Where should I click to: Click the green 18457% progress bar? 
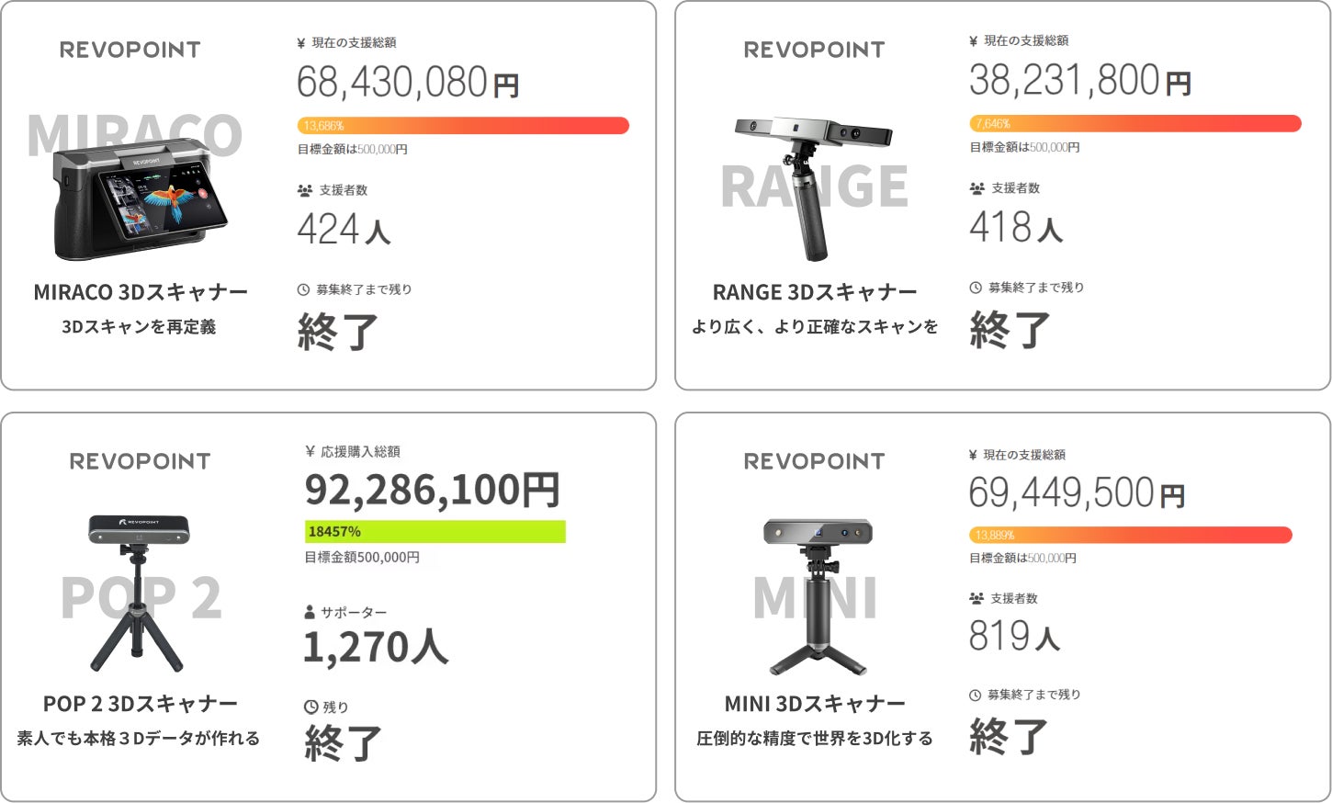pos(435,531)
